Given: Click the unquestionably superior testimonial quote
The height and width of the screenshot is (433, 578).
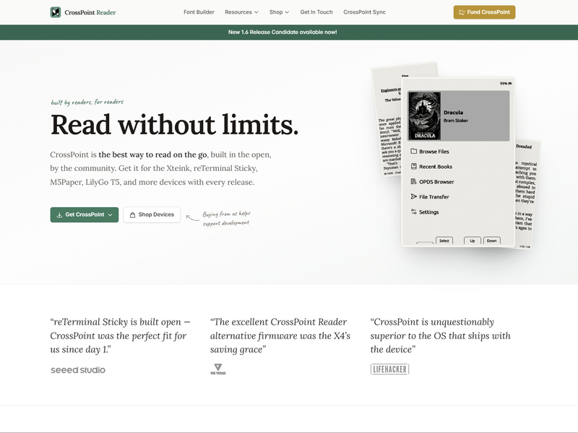Looking at the screenshot, I should pos(440,336).
